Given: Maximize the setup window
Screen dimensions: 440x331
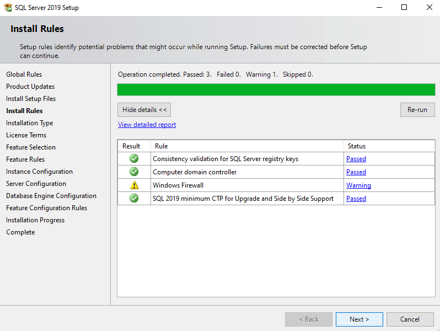Looking at the screenshot, I should click(x=404, y=7).
